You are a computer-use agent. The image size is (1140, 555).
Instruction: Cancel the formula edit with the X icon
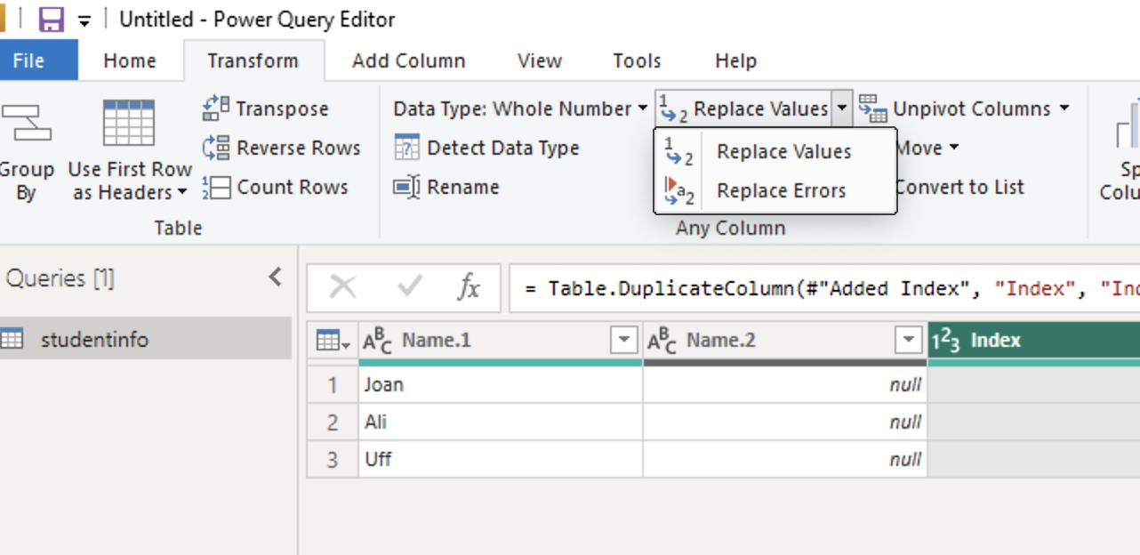tap(342, 286)
